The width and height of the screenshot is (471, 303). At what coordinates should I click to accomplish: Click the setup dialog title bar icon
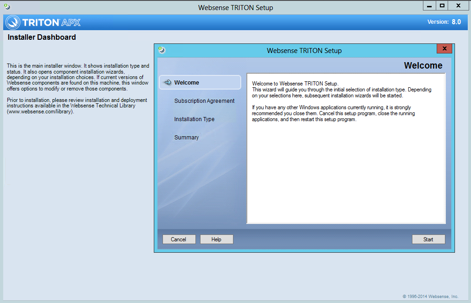click(162, 50)
